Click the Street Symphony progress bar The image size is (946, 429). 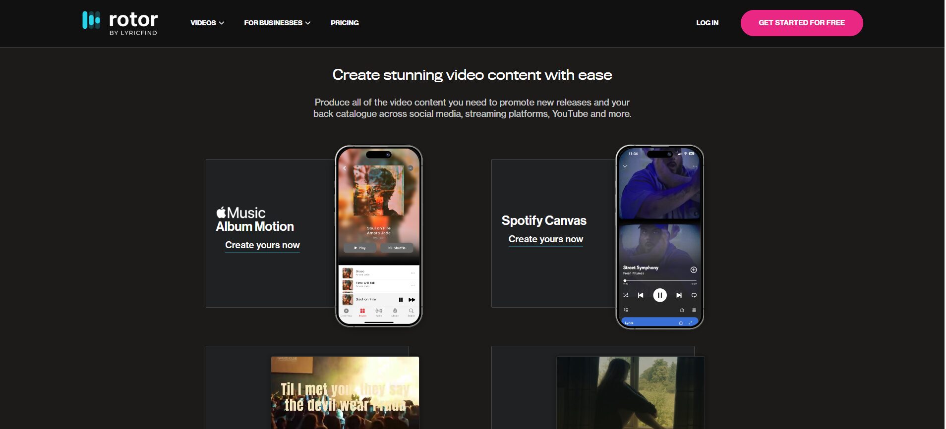(x=659, y=281)
